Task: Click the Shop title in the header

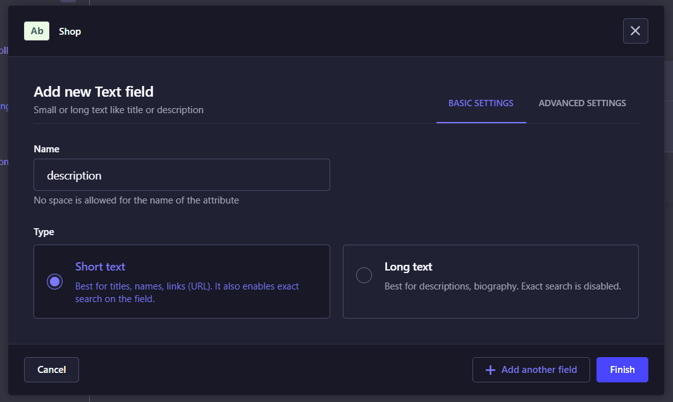Action: tap(70, 32)
